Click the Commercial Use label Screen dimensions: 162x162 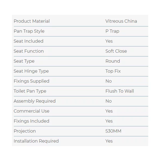pyautogui.click(x=31, y=111)
